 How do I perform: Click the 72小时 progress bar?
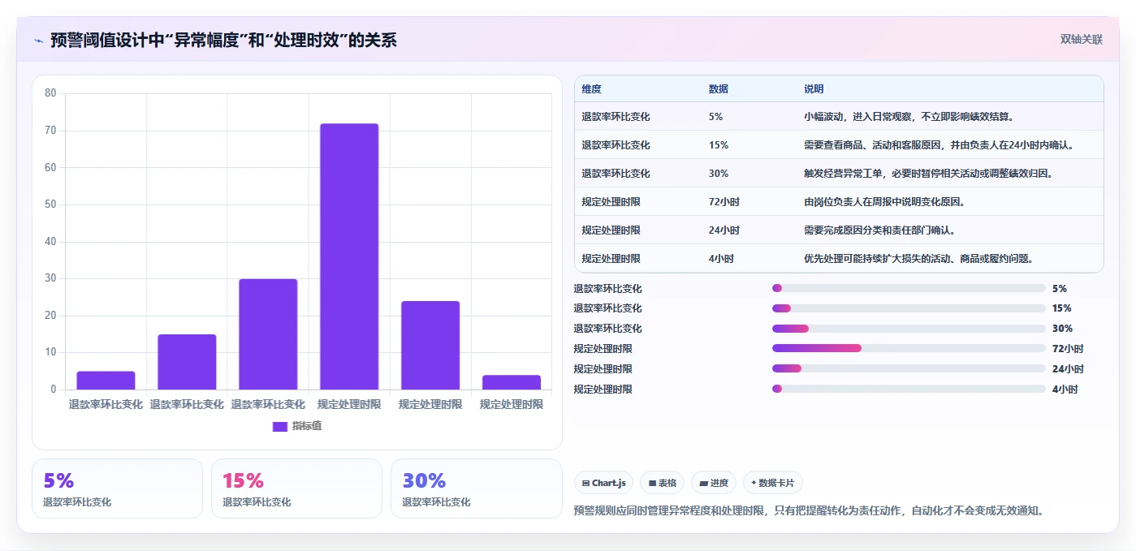(909, 348)
